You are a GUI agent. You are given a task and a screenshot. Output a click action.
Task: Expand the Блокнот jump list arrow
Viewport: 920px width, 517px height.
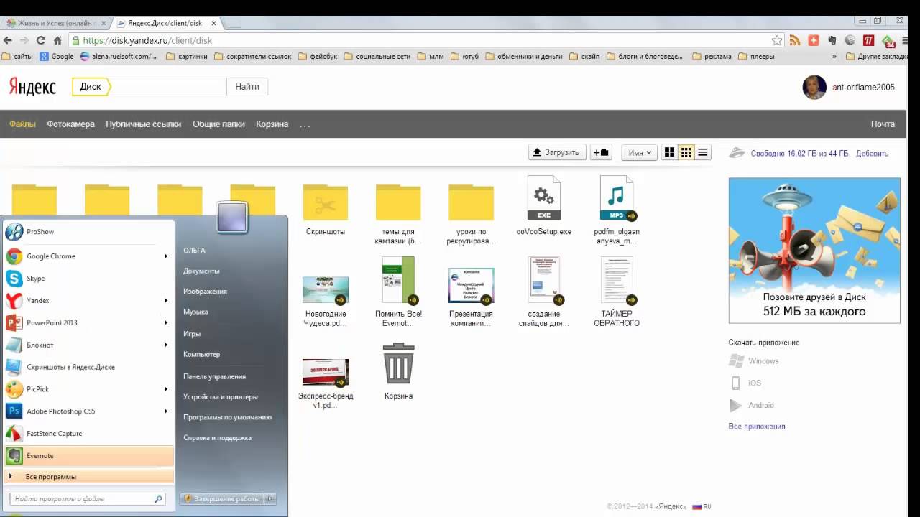point(166,345)
